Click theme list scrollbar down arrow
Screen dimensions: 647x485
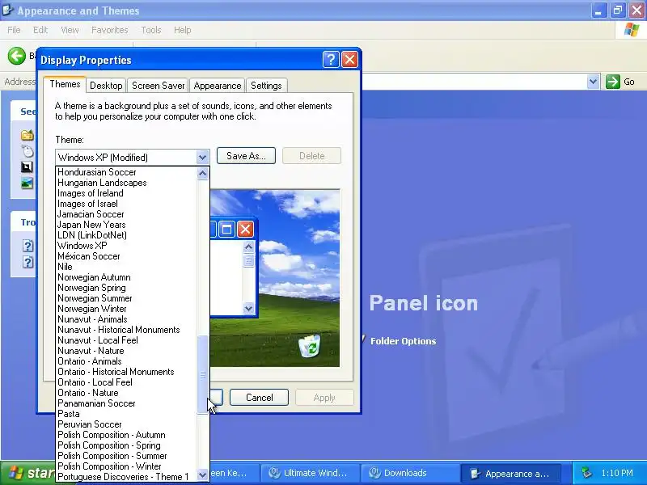pos(202,474)
